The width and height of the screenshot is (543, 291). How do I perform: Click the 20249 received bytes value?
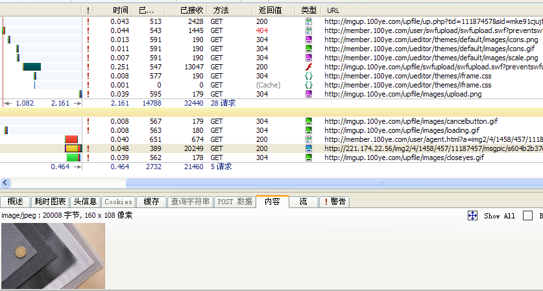[x=194, y=148]
